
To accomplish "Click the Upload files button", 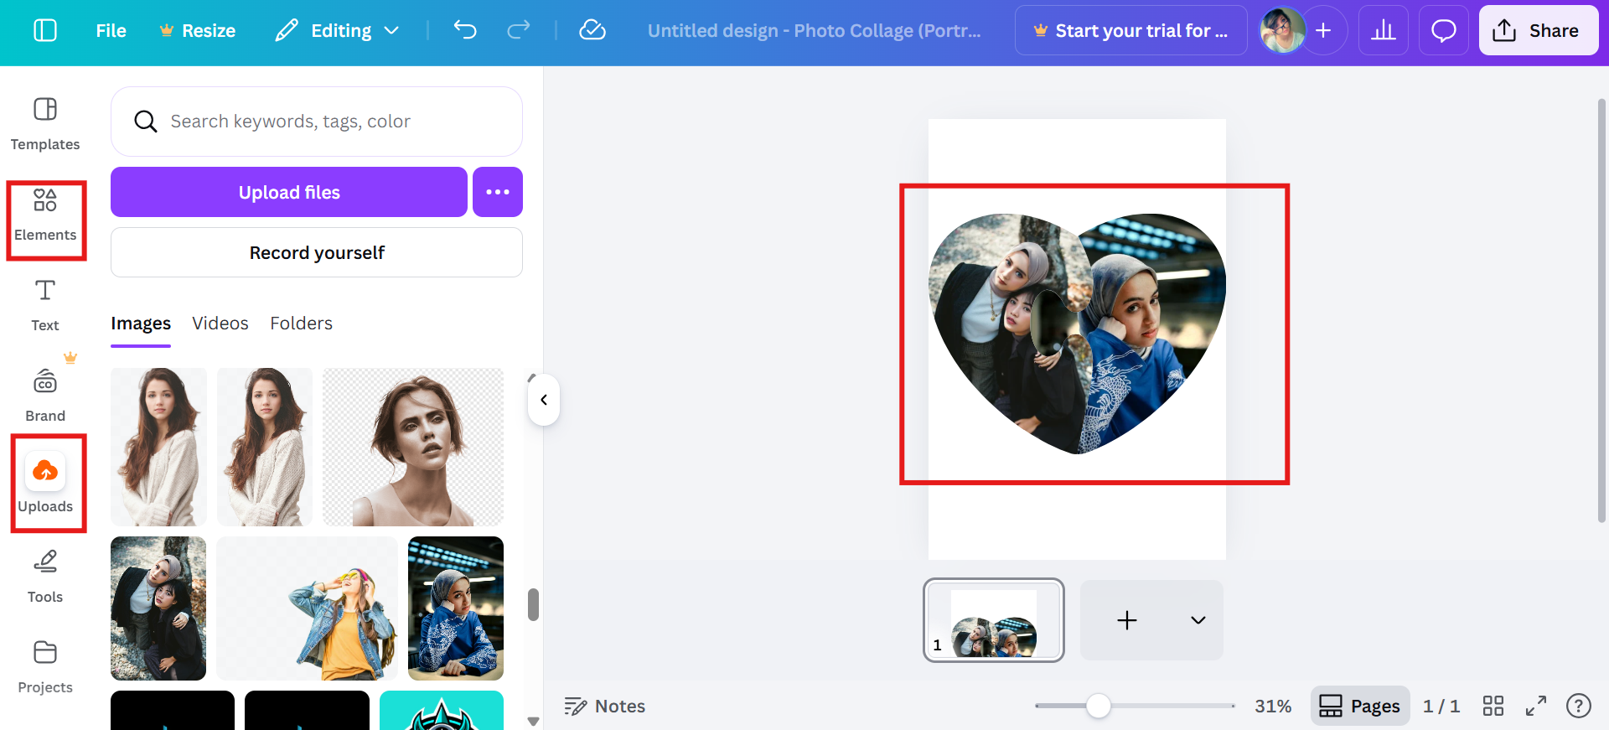I will click(289, 192).
